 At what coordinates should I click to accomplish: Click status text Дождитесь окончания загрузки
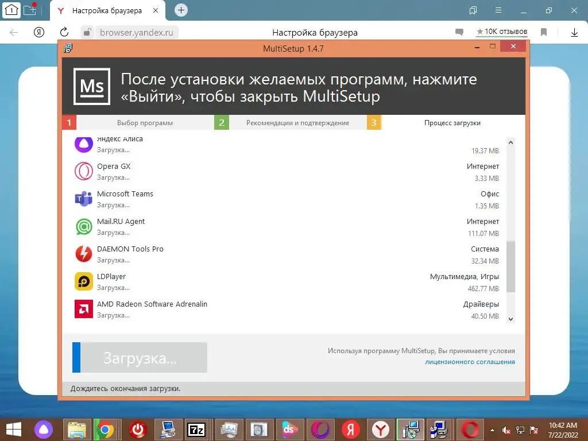click(125, 389)
